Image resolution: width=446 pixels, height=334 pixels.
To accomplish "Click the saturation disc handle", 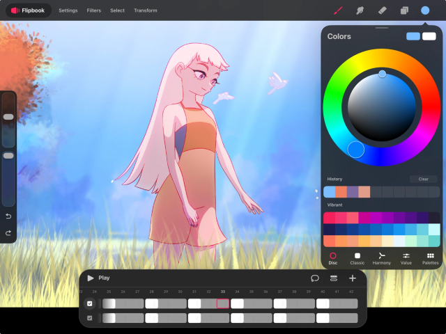I will (383, 74).
